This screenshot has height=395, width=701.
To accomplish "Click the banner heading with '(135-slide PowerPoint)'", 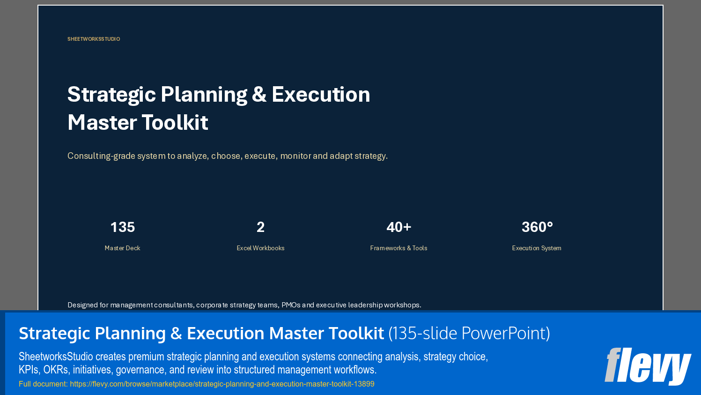I will [x=284, y=334].
